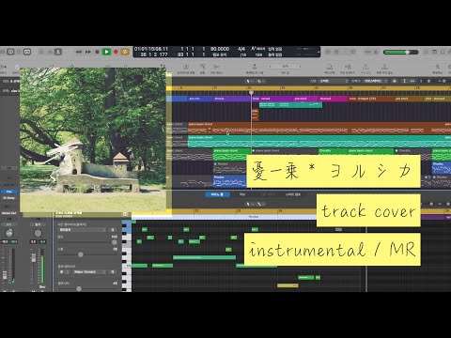Switch to the Score editor tab

point(241,194)
